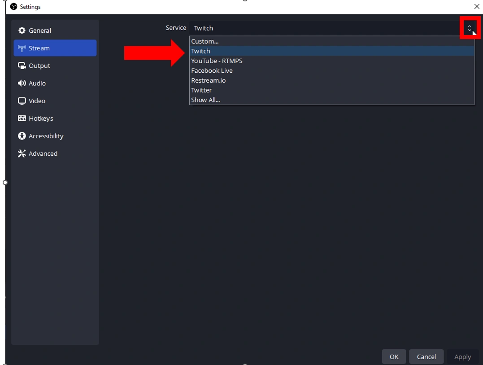Open the Hotkeys settings category
Screen dimensions: 483x365
pyautogui.click(x=55, y=119)
